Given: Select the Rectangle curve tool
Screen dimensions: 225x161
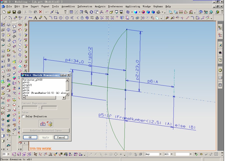Looking at the screenshot, I should click(55, 18).
